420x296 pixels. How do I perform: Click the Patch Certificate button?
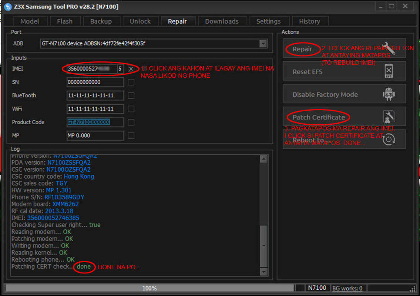[344, 117]
